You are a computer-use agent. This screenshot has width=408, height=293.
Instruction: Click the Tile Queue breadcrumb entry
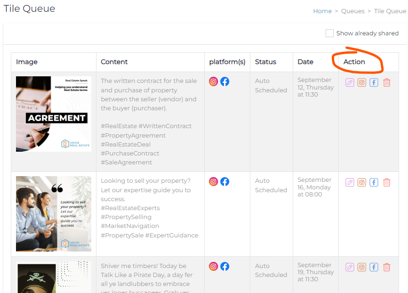point(390,11)
